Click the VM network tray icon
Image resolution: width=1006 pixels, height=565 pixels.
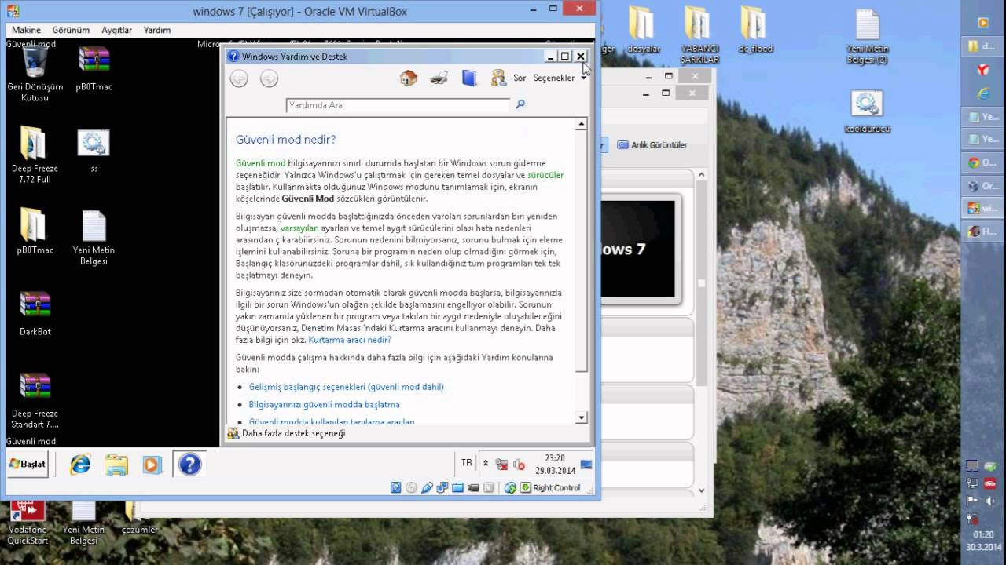coord(501,465)
